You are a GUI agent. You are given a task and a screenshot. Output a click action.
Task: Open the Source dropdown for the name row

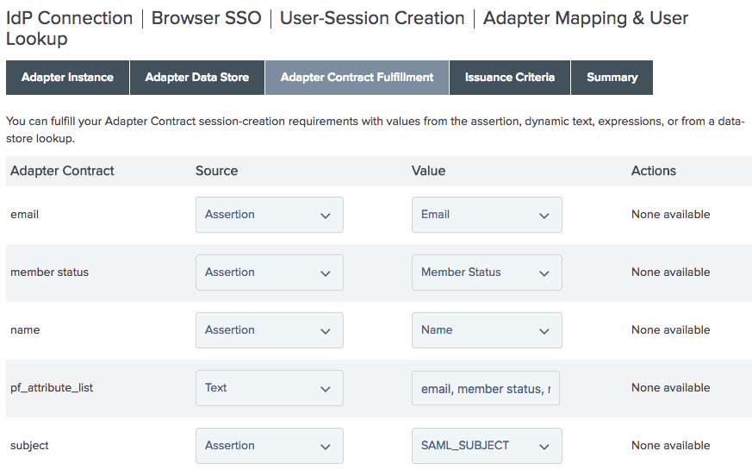270,330
